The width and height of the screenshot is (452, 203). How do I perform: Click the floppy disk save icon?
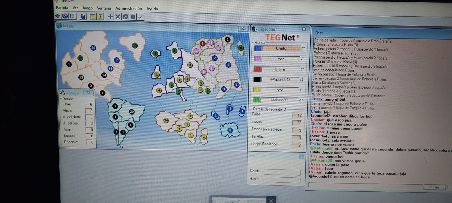point(83,16)
